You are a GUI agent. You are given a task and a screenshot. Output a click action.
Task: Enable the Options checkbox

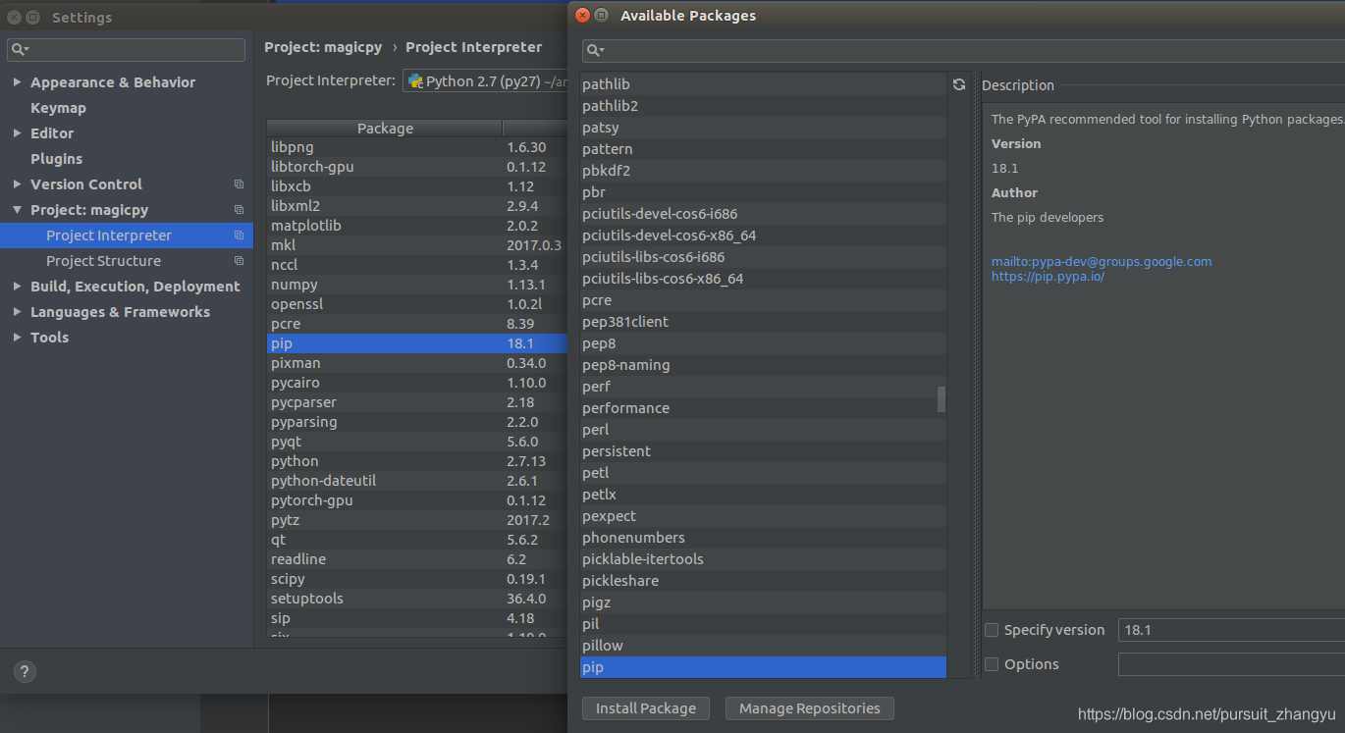click(x=992, y=664)
